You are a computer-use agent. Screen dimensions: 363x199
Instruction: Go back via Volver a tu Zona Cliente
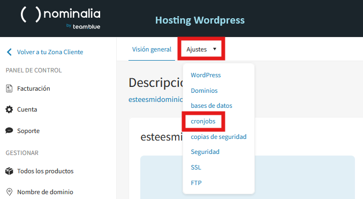[x=50, y=52]
